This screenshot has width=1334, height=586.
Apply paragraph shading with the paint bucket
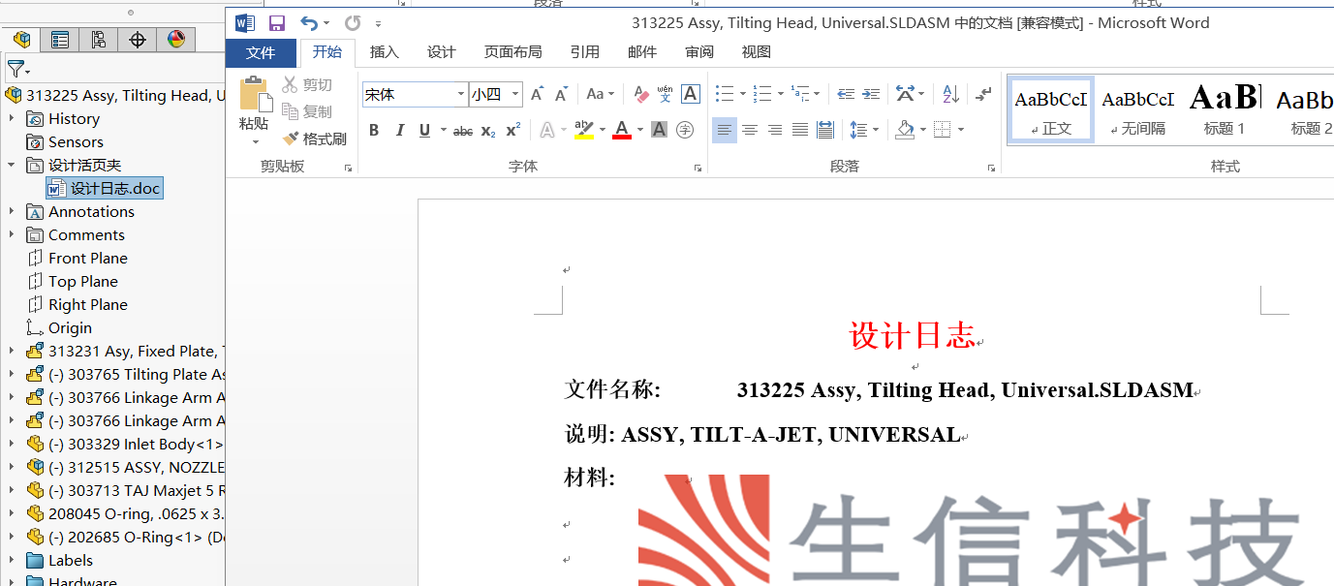tap(905, 130)
